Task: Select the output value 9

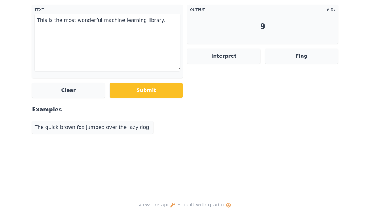Action: click(263, 27)
